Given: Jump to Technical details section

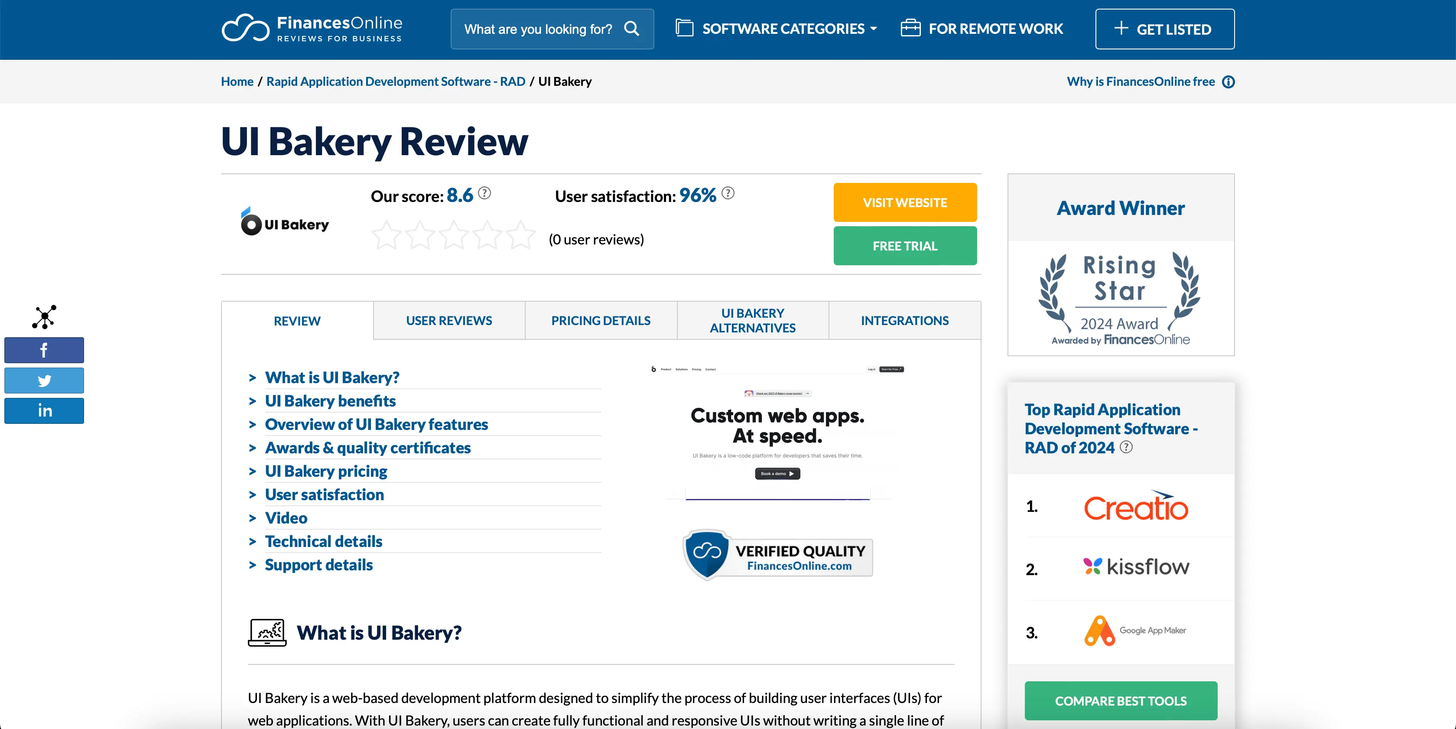Looking at the screenshot, I should point(323,541).
